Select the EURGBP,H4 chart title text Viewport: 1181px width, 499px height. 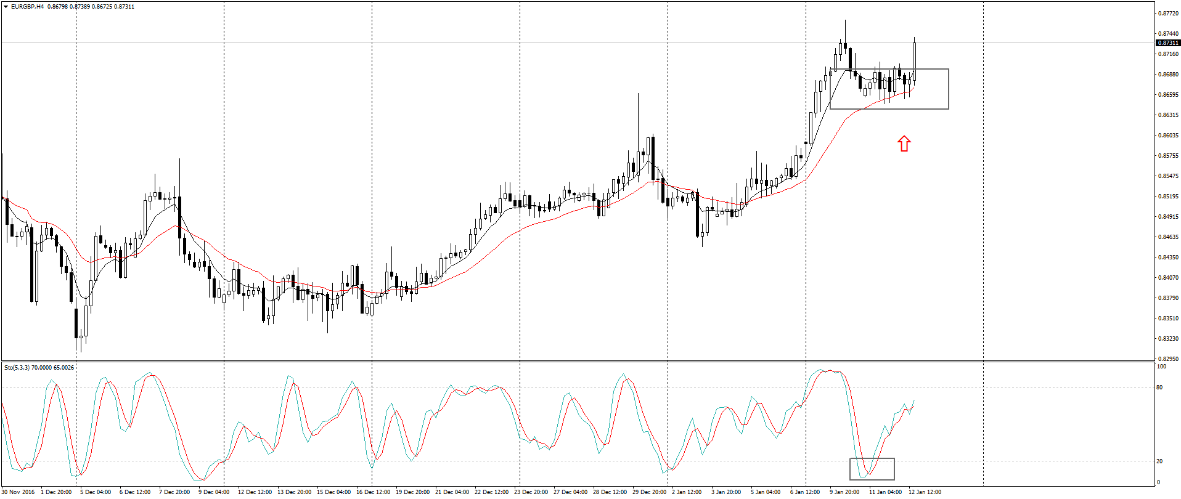[27, 7]
